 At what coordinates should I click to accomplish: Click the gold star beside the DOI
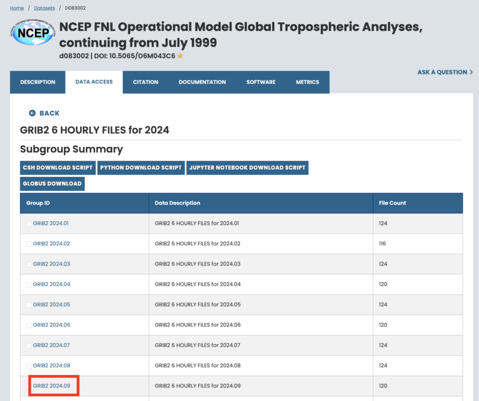(x=180, y=56)
